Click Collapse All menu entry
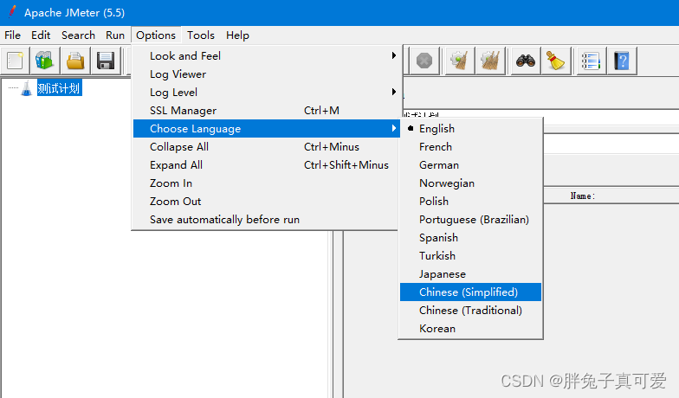Screen dimensions: 679x398 (267, 147)
